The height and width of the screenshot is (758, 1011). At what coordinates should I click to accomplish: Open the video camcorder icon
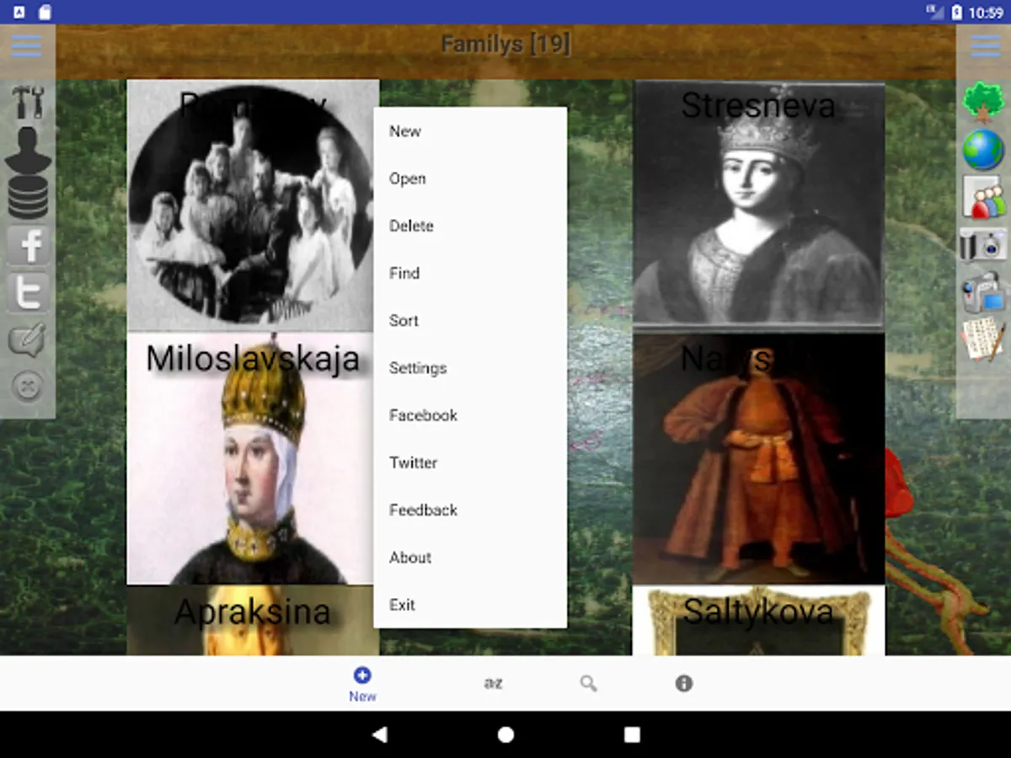pos(983,291)
